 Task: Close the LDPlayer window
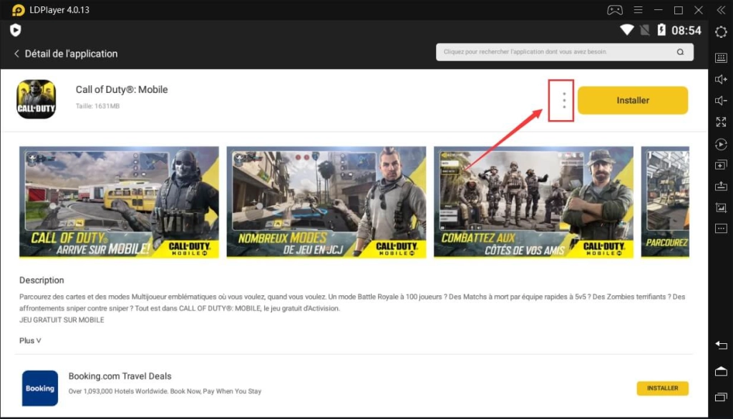699,10
